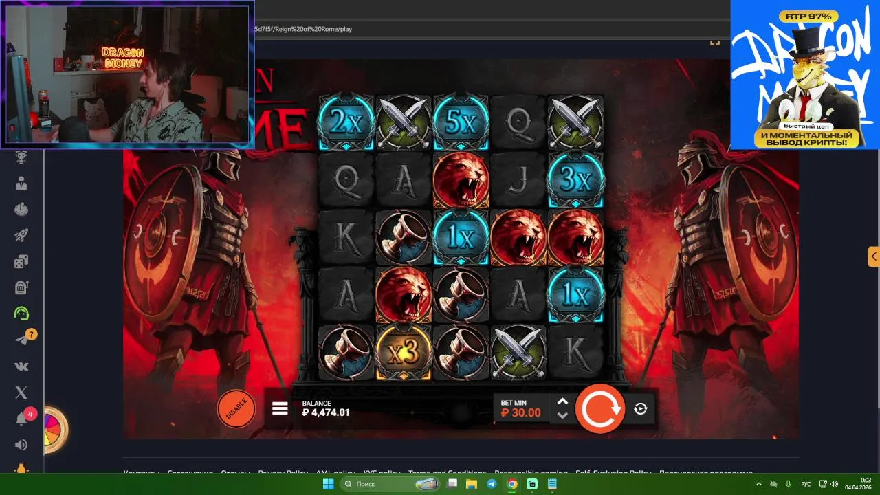Increase the bet with the up arrow
This screenshot has width=880, height=495.
(562, 401)
